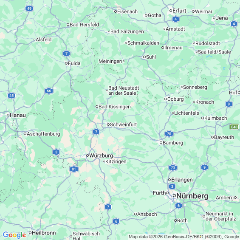Click the Bamberg place label

[x=173, y=143]
